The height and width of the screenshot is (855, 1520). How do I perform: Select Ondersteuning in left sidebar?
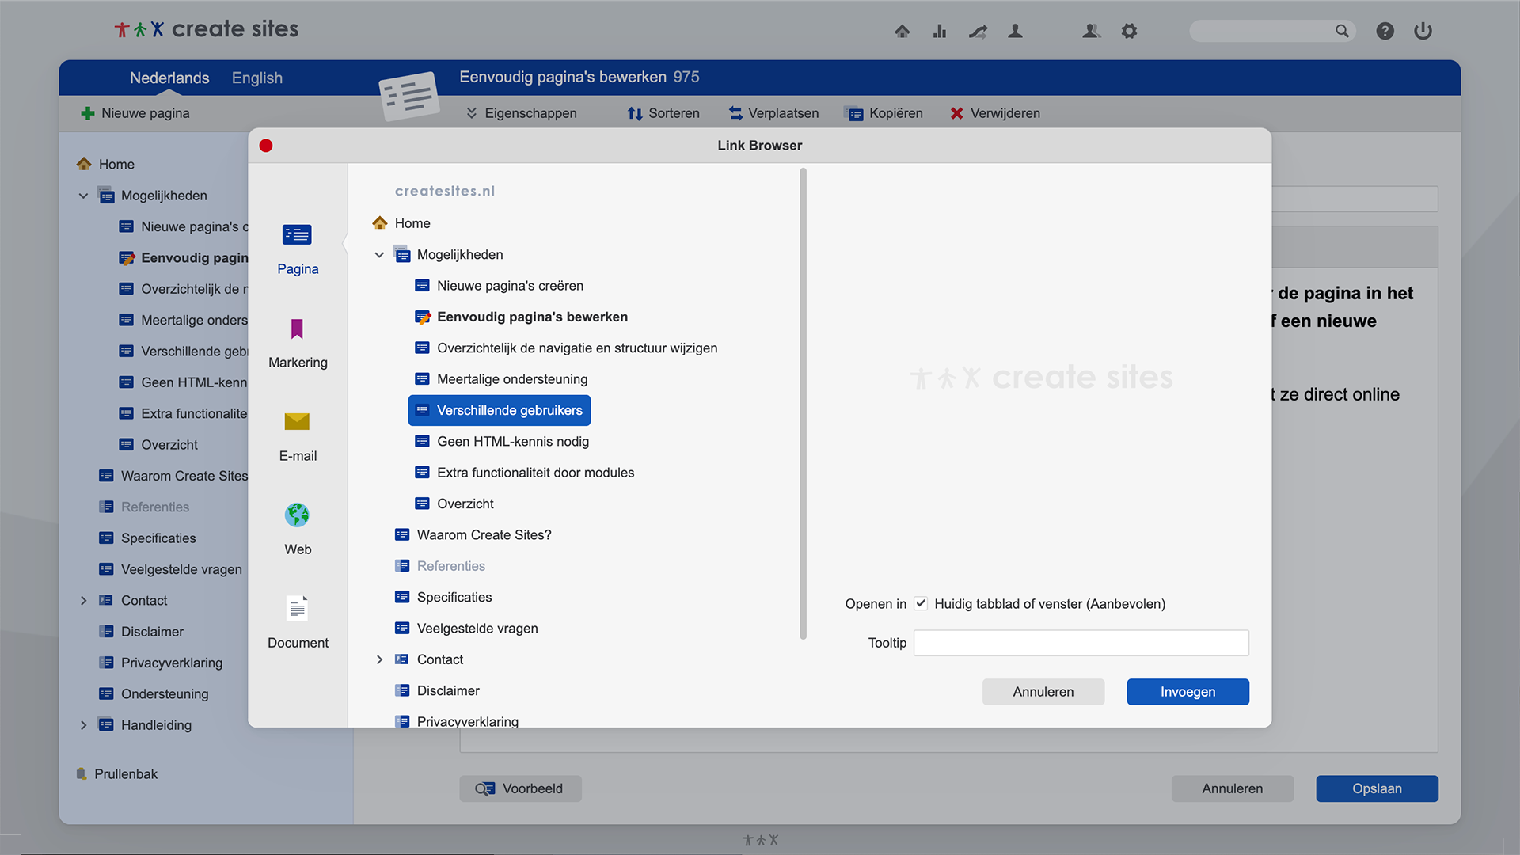154,694
